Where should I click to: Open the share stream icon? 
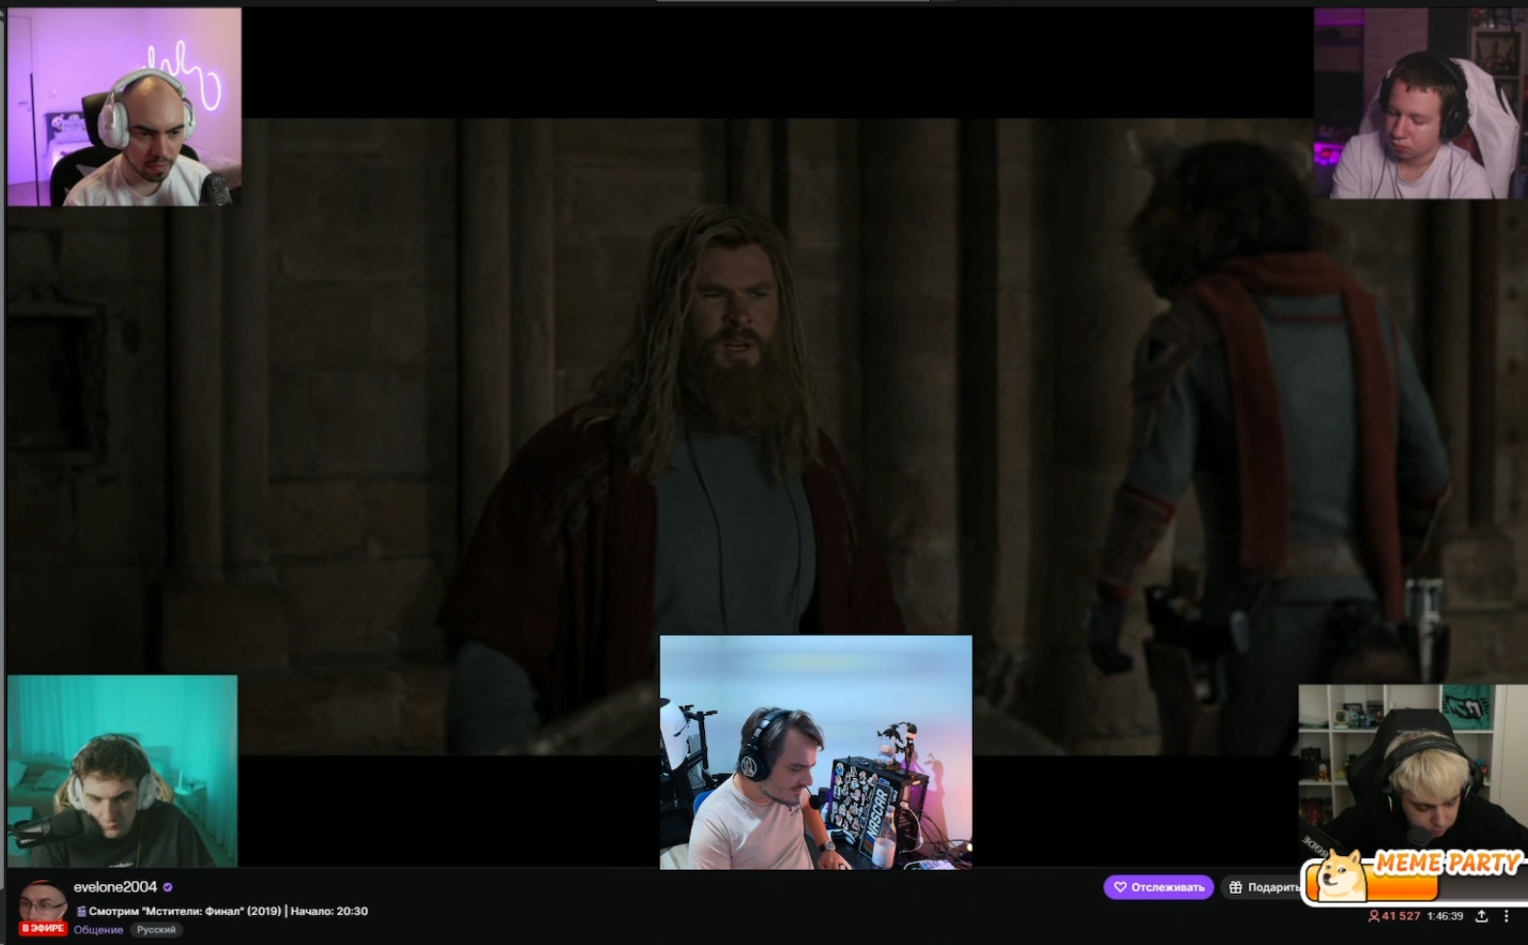[1482, 916]
